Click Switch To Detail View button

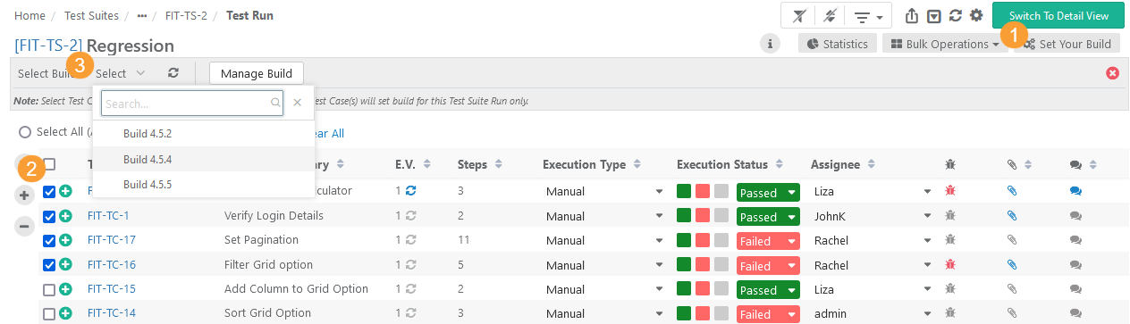[1058, 16]
